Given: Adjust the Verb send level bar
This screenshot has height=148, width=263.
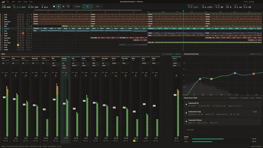Looking at the screenshot, I should click(221, 139).
